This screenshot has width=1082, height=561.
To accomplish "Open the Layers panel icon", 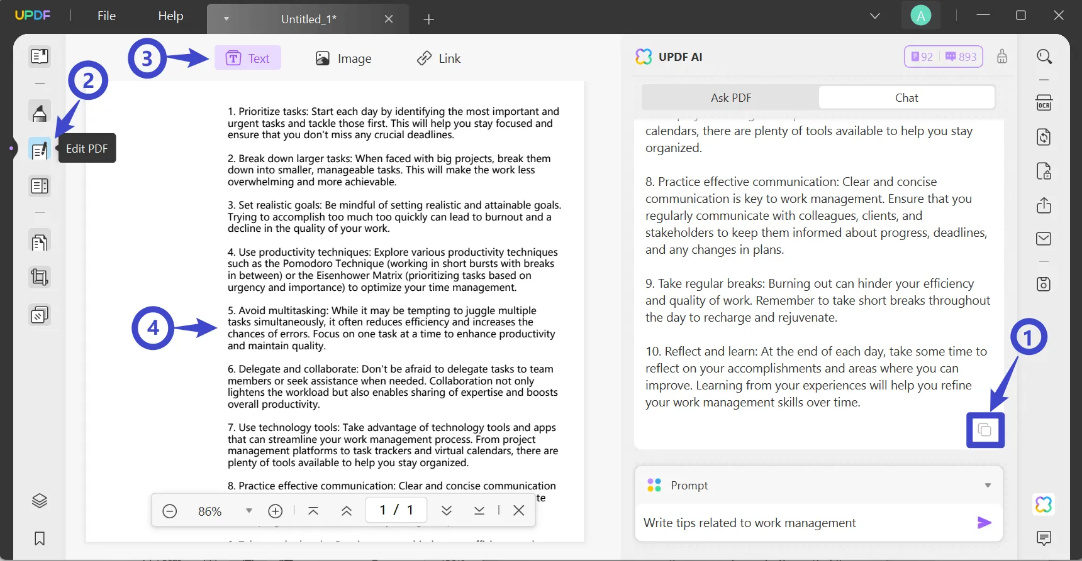I will 40,501.
